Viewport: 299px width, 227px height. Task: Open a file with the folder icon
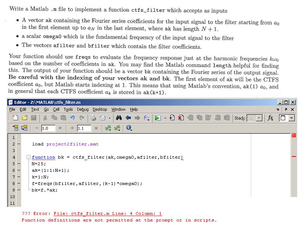[24, 118]
